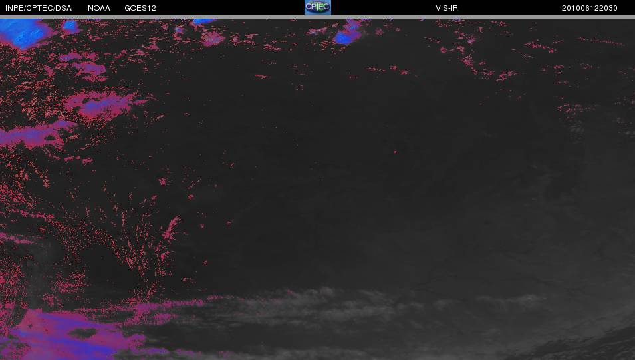Click the VIS-IR channel label

[447, 8]
